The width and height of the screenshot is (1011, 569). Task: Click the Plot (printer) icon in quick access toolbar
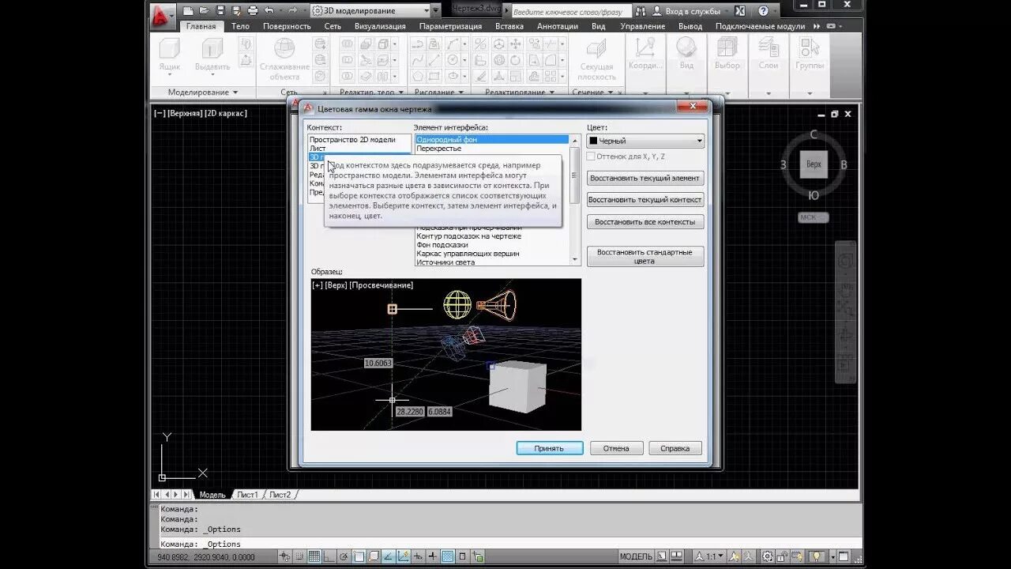coord(253,11)
